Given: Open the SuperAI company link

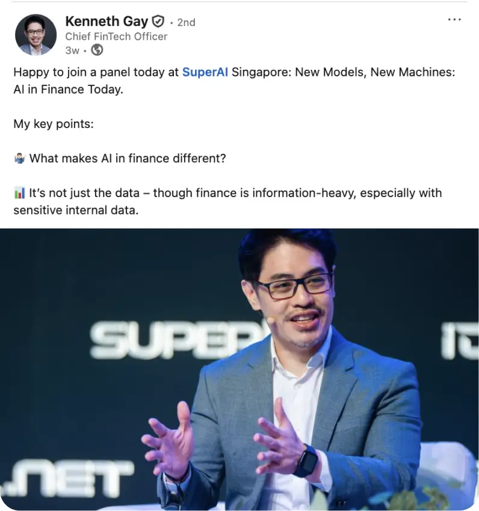Looking at the screenshot, I should pyautogui.click(x=205, y=72).
